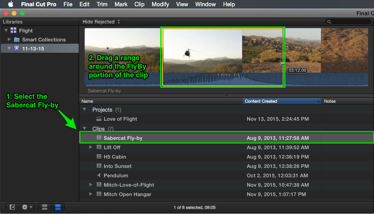Click the Notes column header
This screenshot has width=374, height=214.
[348, 101]
